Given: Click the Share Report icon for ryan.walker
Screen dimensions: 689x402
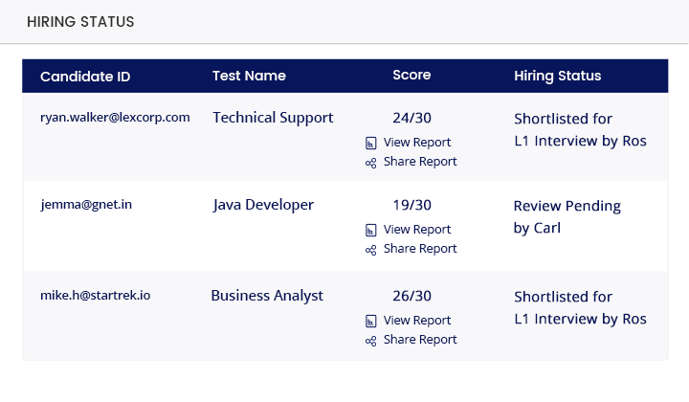Looking at the screenshot, I should tap(371, 163).
